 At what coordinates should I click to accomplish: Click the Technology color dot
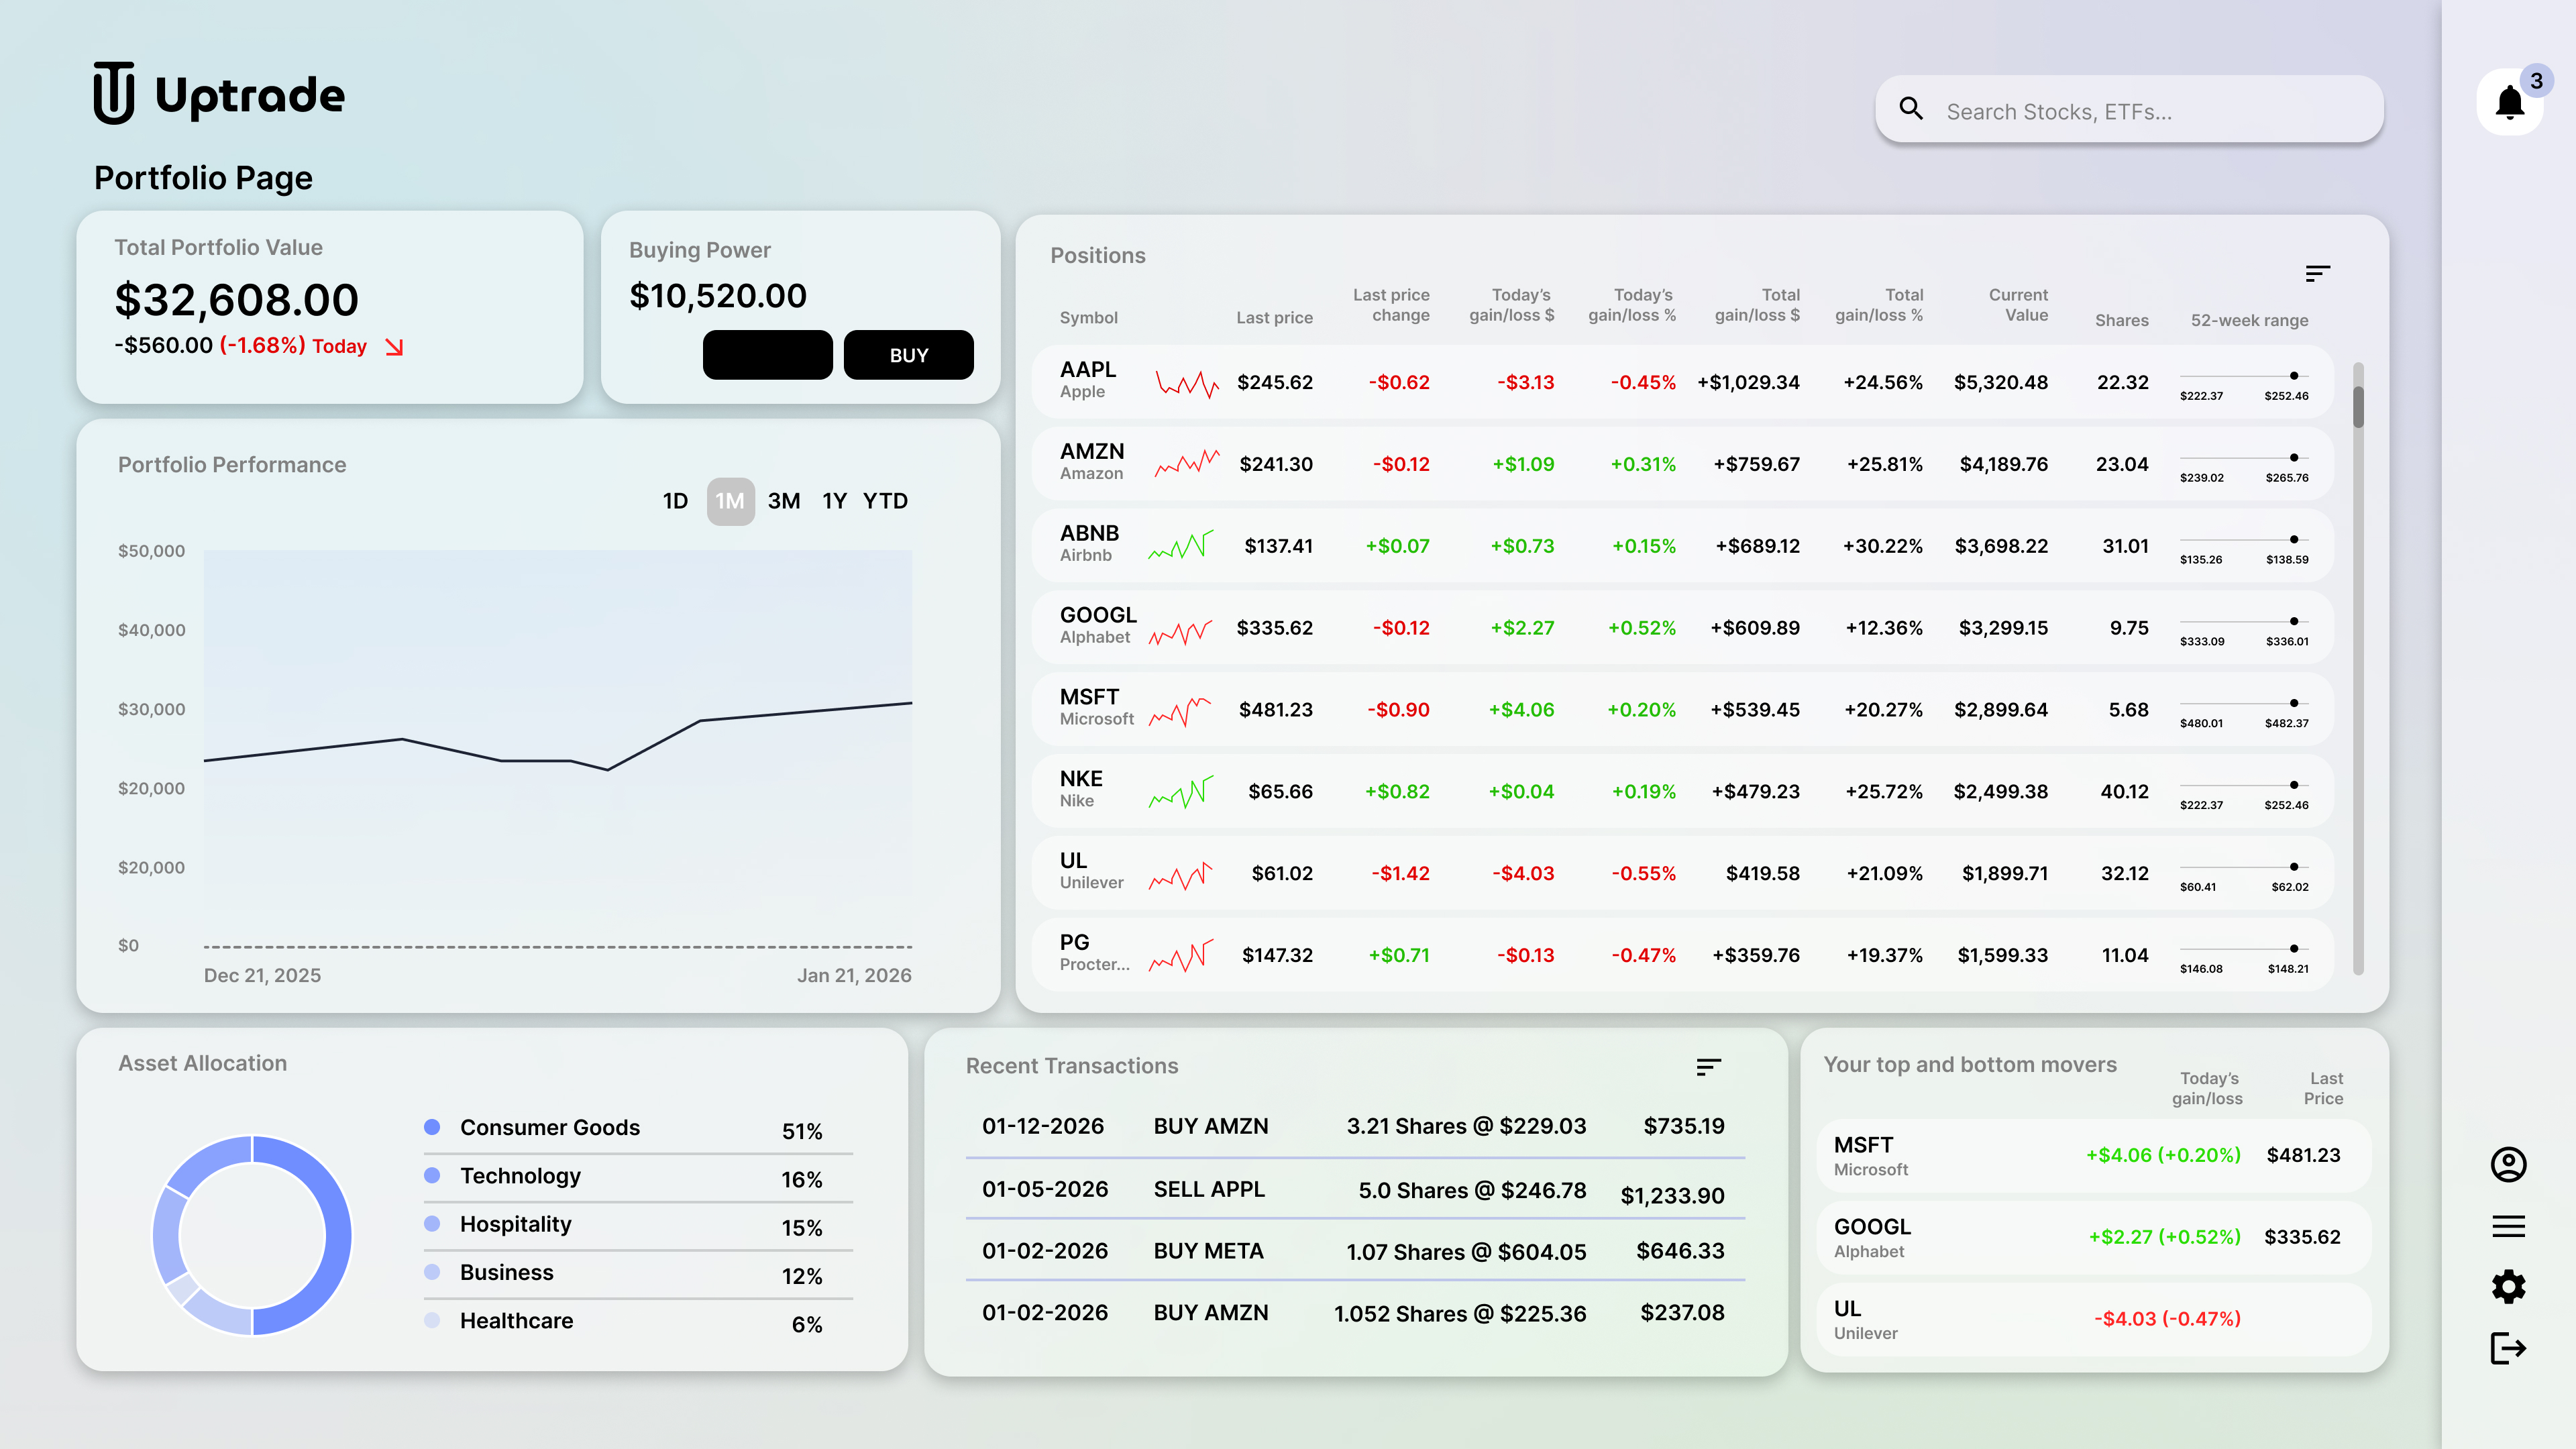[432, 1175]
